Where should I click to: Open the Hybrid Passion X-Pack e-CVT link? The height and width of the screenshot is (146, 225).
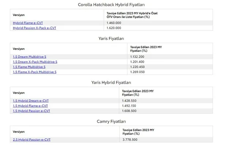pyautogui.click(x=34, y=28)
